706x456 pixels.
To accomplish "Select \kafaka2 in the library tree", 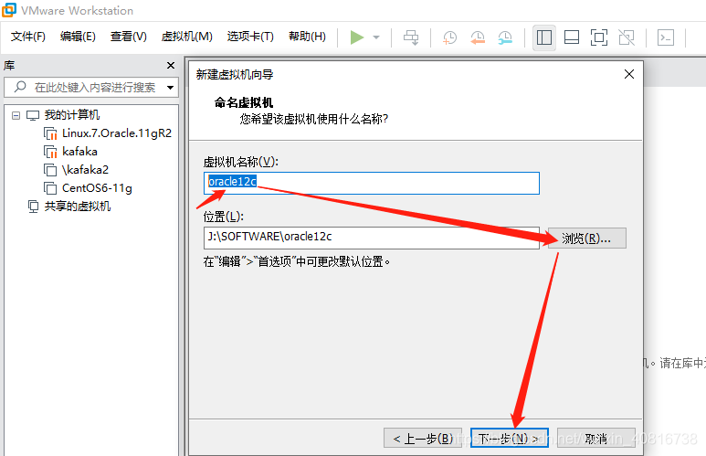I will pyautogui.click(x=85, y=170).
